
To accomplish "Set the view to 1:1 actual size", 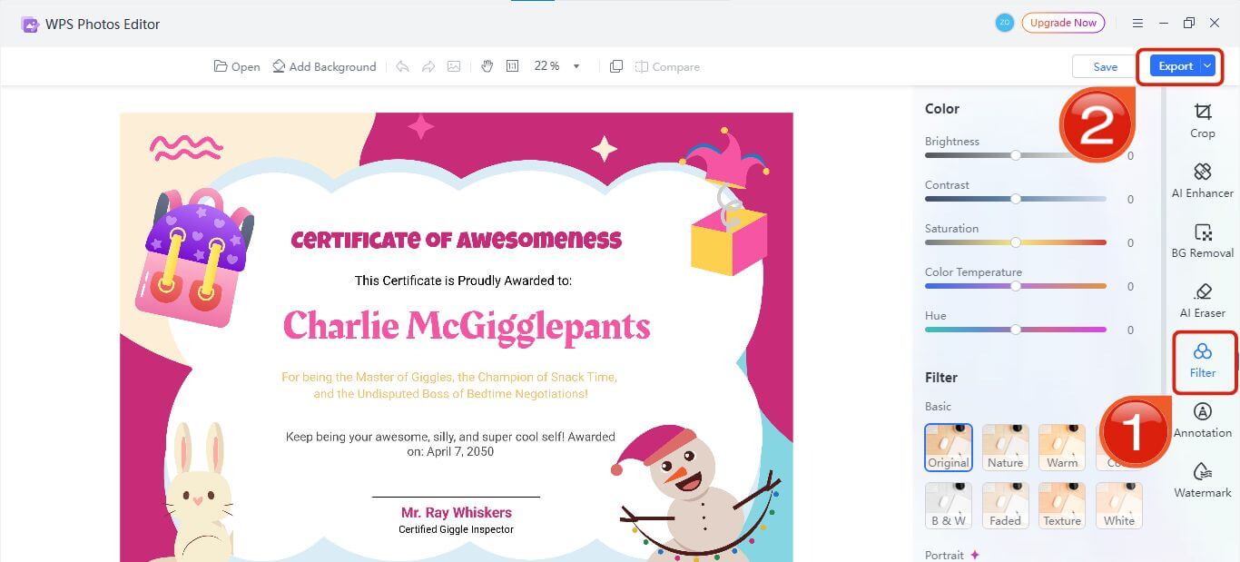I will [512, 66].
